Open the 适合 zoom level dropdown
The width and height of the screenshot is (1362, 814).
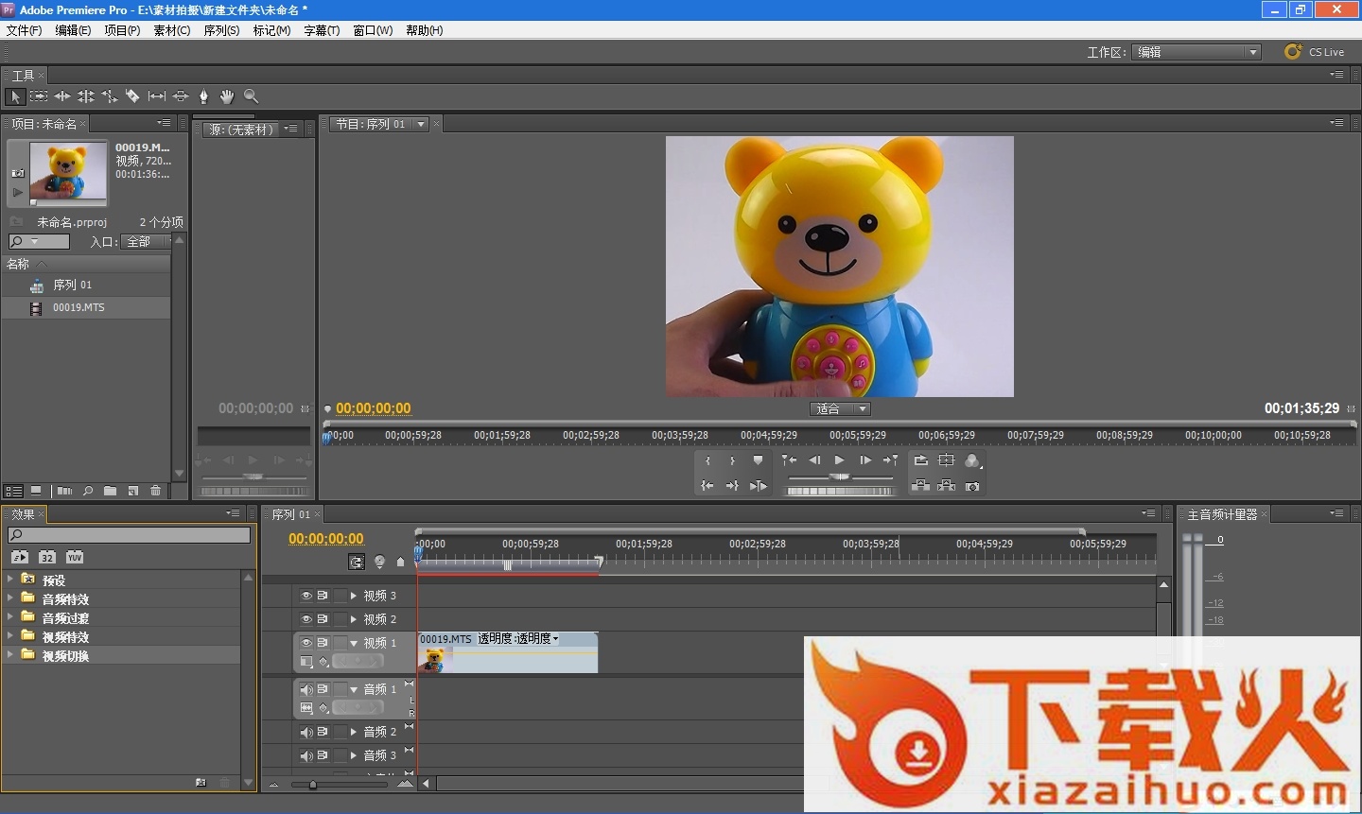click(840, 408)
